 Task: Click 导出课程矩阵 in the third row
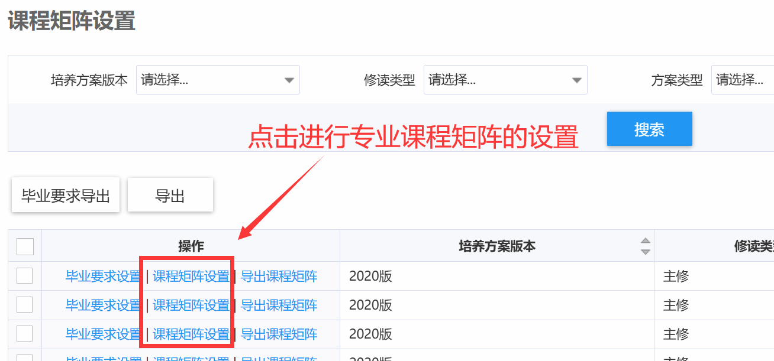279,334
